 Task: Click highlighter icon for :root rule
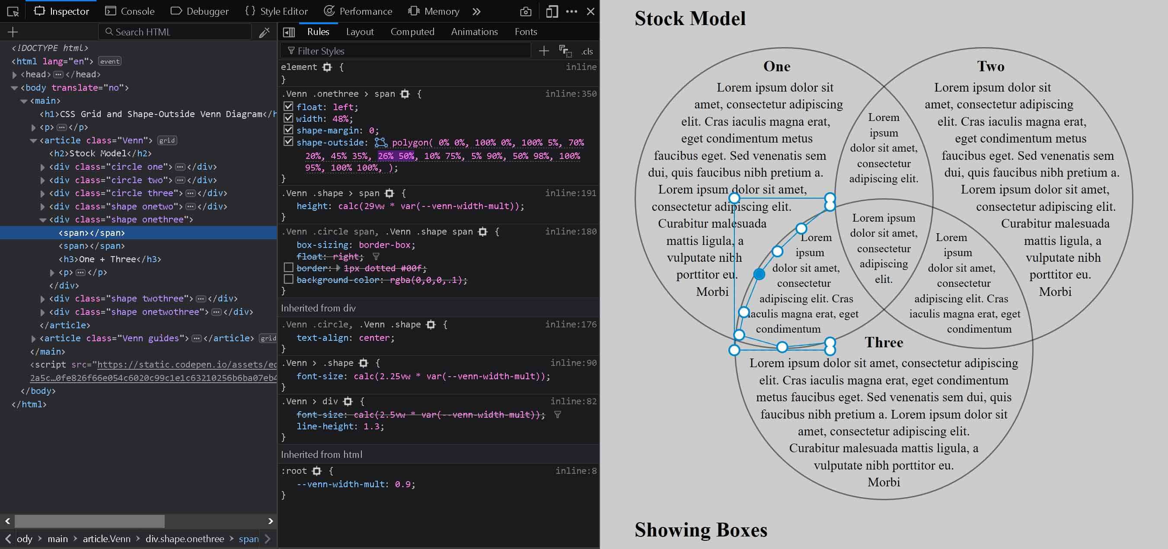(x=316, y=471)
